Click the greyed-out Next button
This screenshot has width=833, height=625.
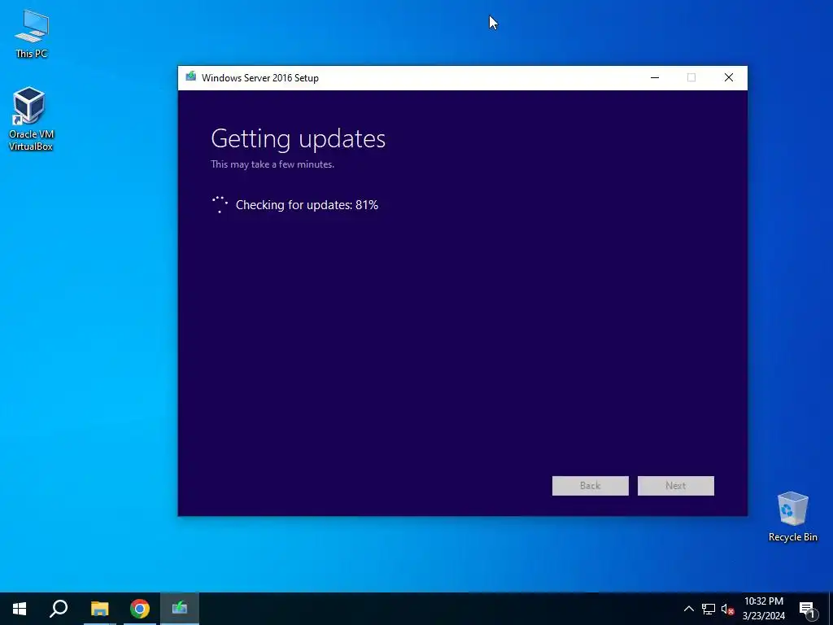676,486
